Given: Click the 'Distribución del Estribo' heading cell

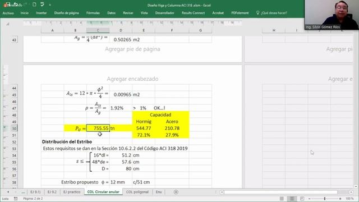Looking at the screenshot, I should tap(67, 142).
